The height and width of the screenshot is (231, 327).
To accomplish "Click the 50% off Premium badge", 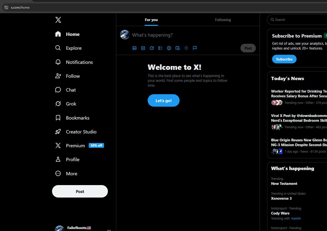I will (96, 145).
